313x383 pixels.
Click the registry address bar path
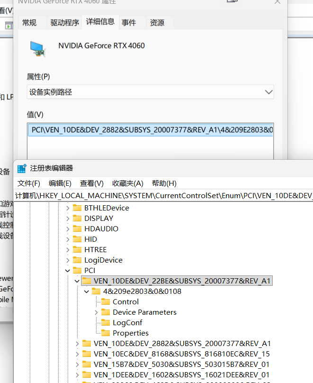pos(163,196)
